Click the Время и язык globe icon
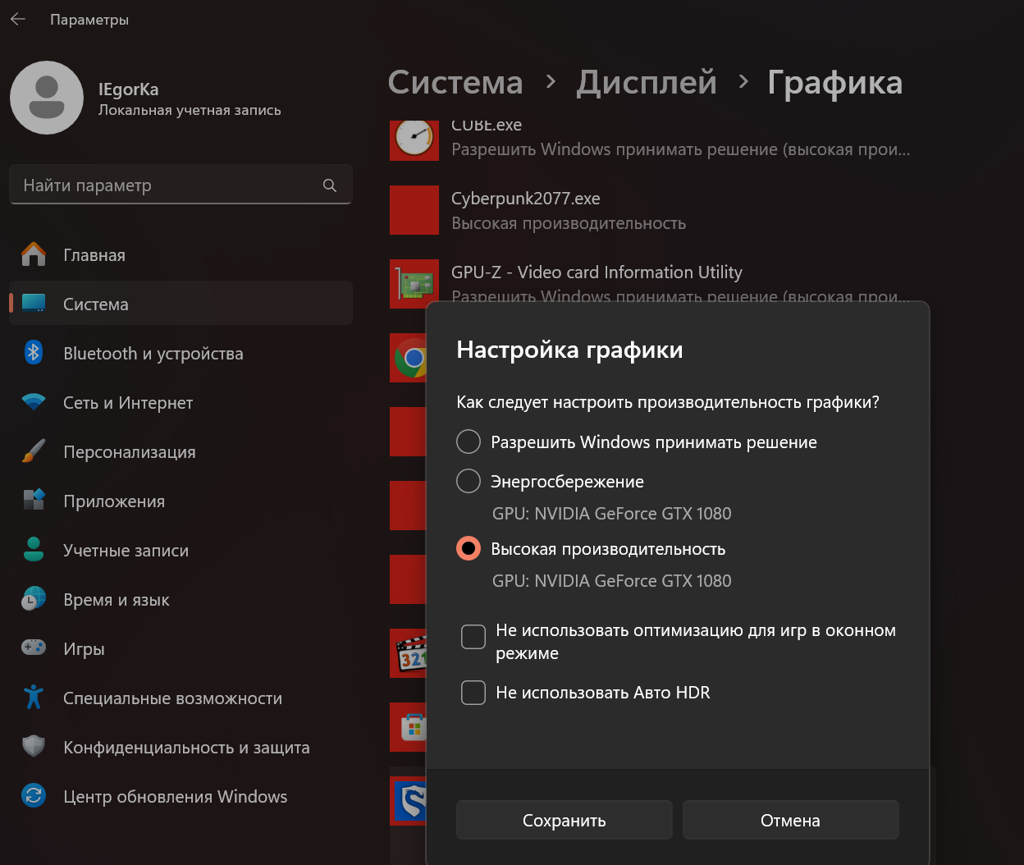 [34, 599]
